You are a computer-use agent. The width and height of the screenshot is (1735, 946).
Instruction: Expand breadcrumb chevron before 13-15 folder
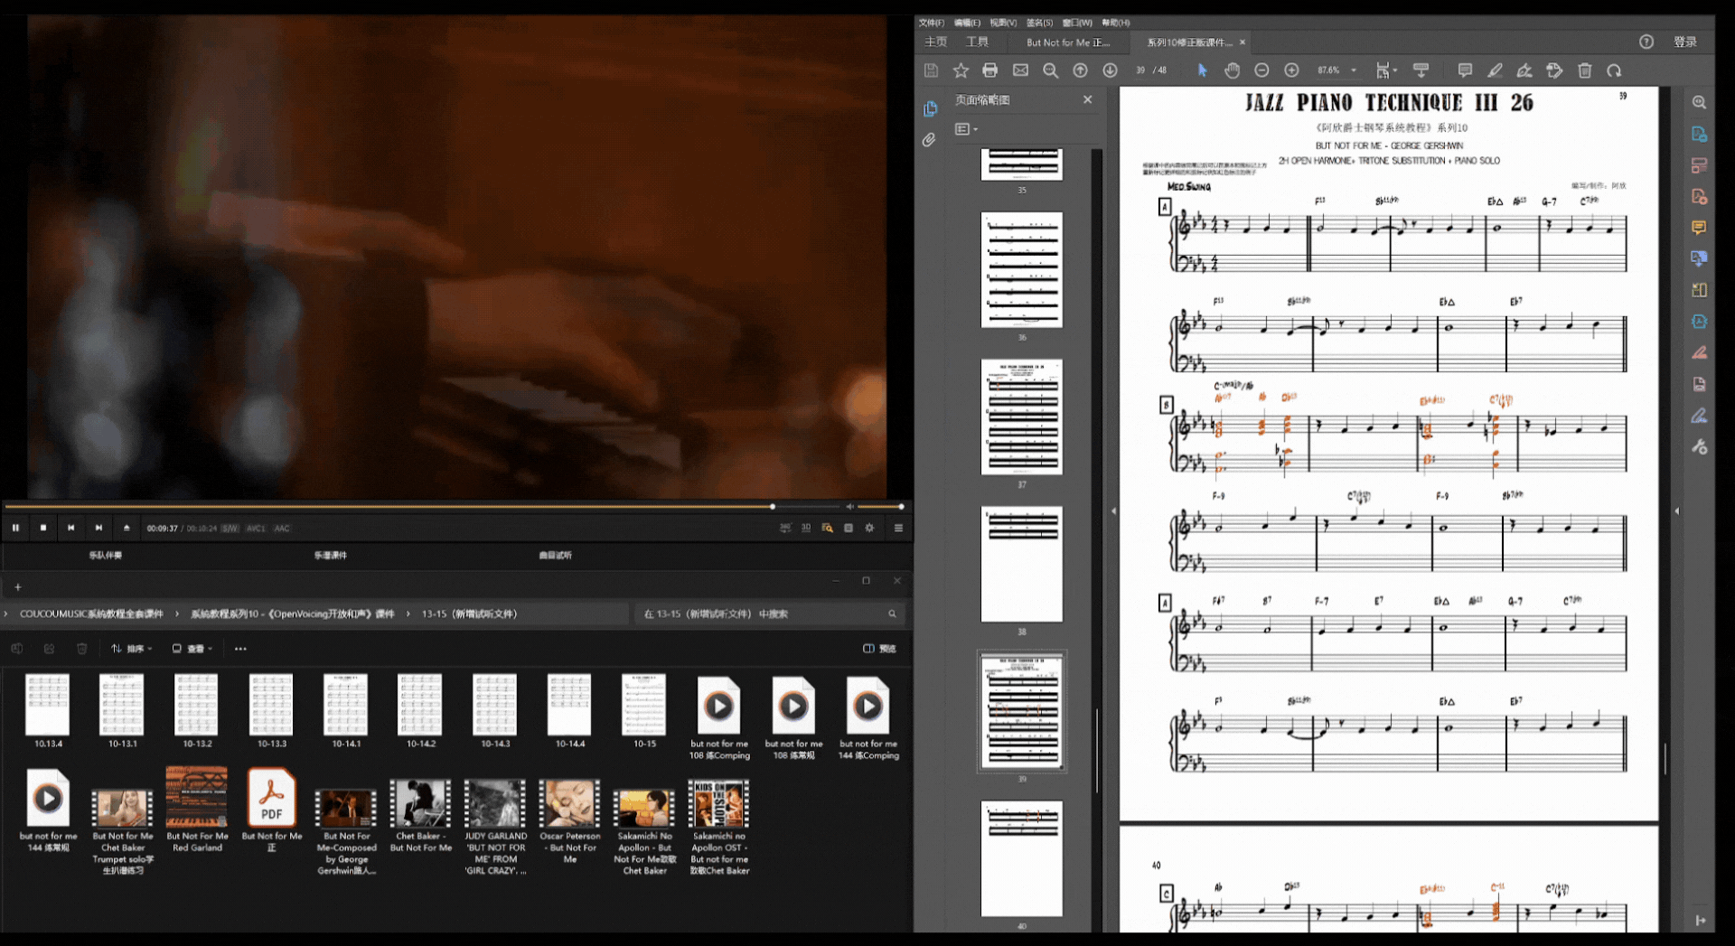[x=408, y=614]
